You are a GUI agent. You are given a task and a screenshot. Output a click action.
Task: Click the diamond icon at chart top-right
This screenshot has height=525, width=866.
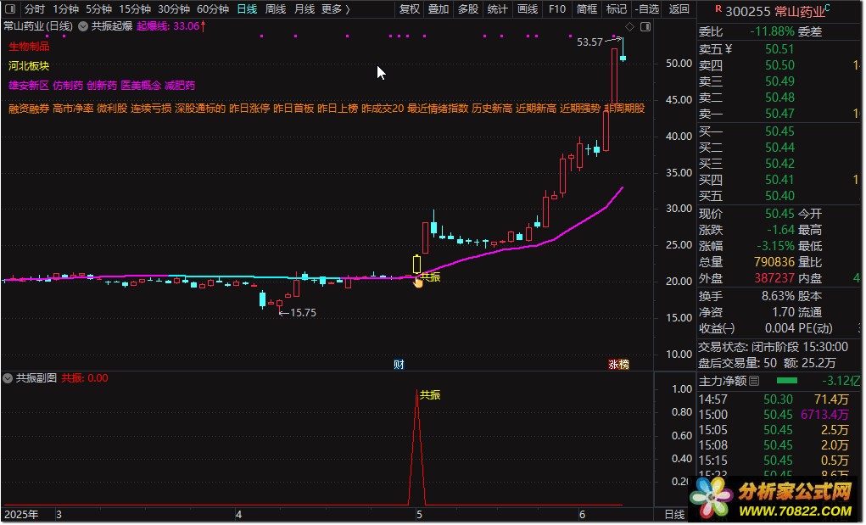pyautogui.click(x=629, y=26)
